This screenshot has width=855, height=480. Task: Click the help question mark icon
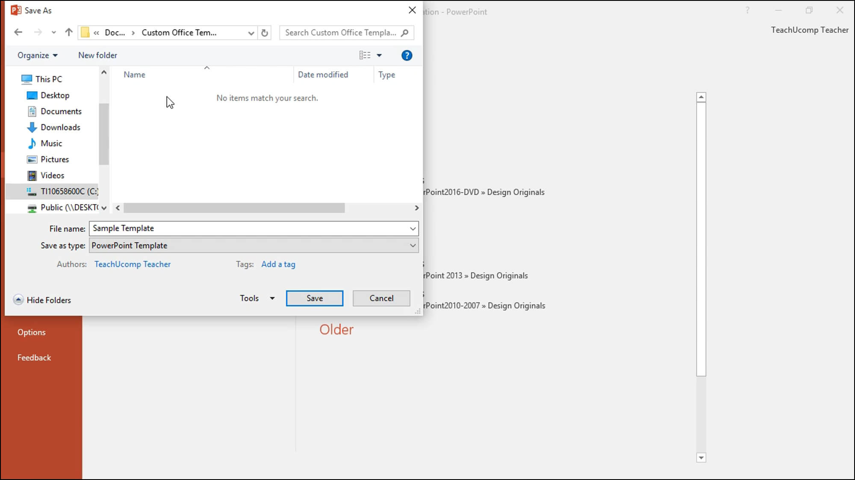point(407,55)
